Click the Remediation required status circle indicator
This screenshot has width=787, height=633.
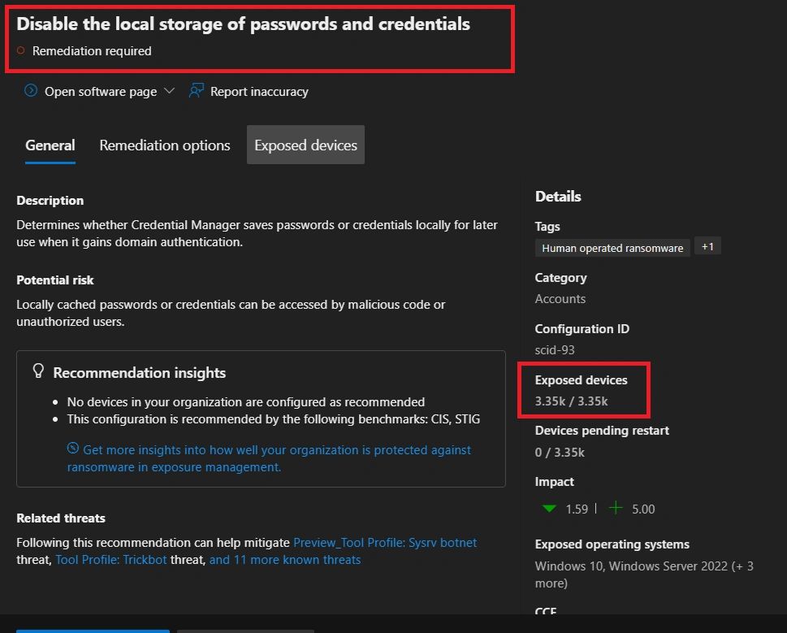(x=23, y=51)
